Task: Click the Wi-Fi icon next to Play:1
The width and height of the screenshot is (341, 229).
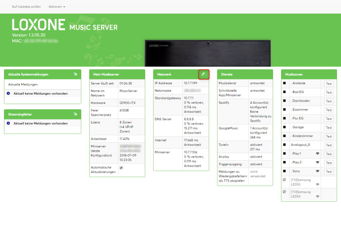Action: pos(317,154)
